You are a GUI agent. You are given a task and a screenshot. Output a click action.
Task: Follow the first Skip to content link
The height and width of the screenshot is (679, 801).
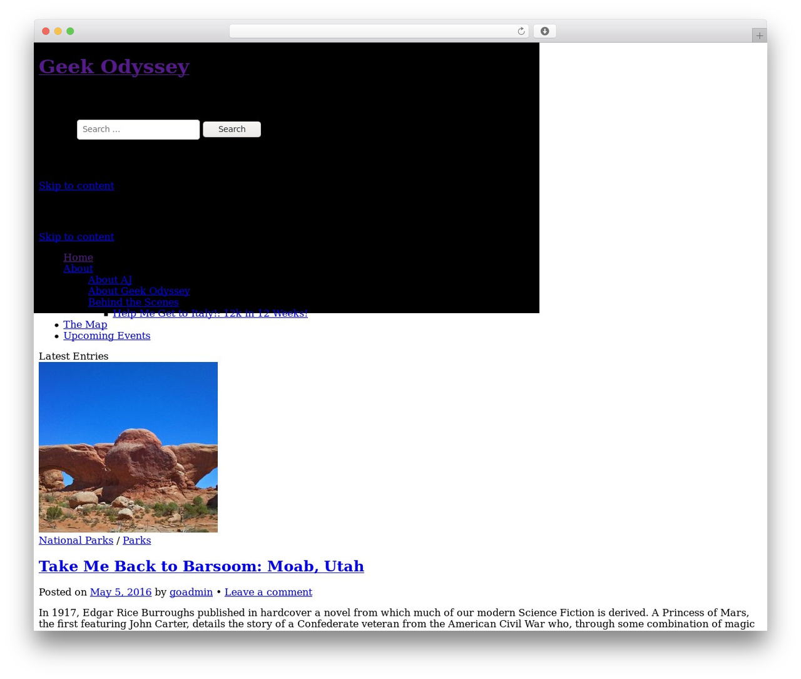[76, 185]
